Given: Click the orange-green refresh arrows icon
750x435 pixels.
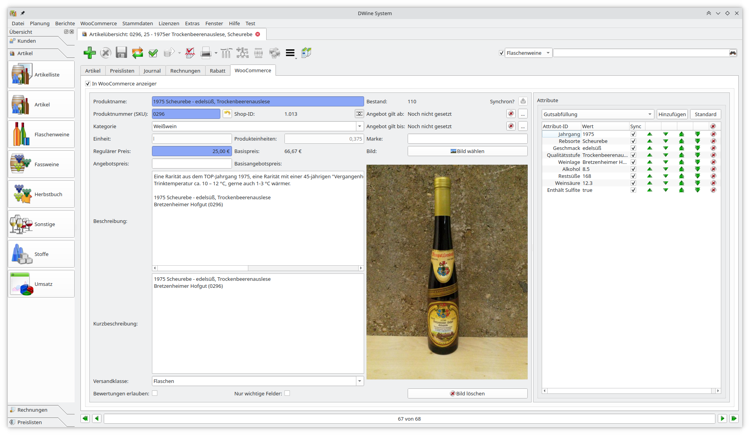Looking at the screenshot, I should click(138, 53).
